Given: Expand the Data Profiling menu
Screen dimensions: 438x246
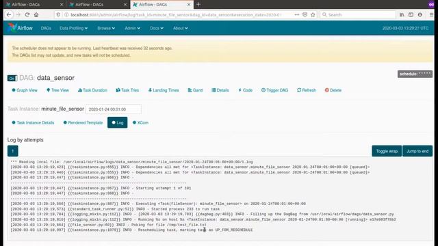Looking at the screenshot, I should (74, 28).
